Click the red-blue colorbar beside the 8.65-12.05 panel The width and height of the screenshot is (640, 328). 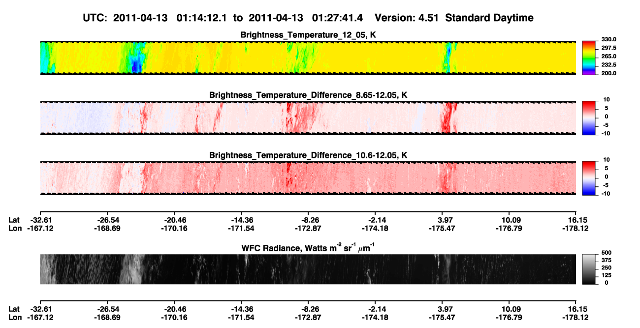(589, 118)
